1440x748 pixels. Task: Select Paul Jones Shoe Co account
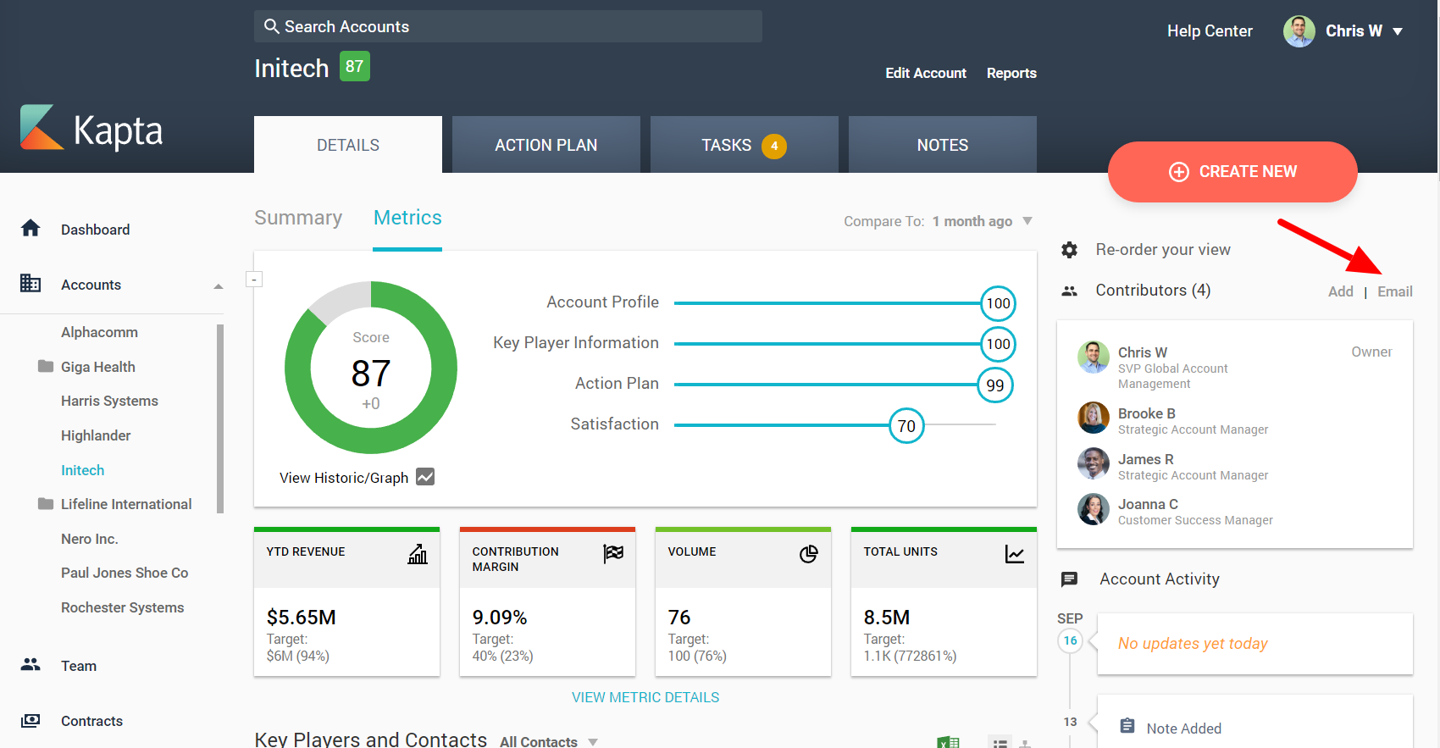pyautogui.click(x=125, y=573)
